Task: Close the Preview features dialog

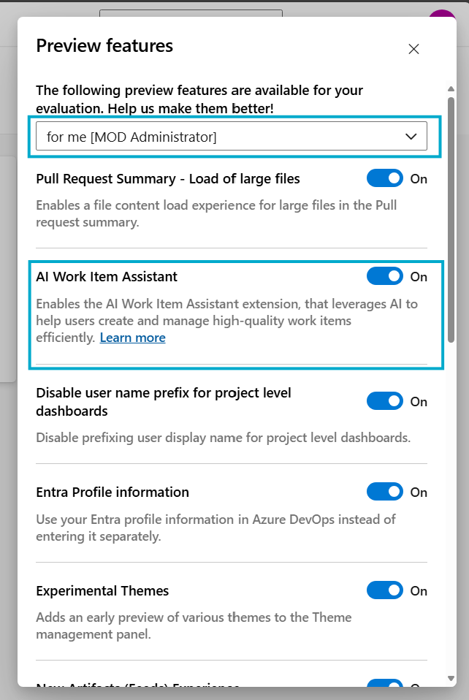Action: (413, 49)
